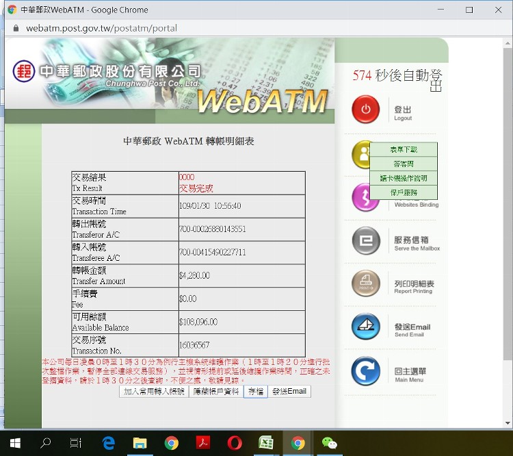513x456 pixels.
Task: Click the 574 秒後自動登出 countdown text
Action: pyautogui.click(x=397, y=80)
